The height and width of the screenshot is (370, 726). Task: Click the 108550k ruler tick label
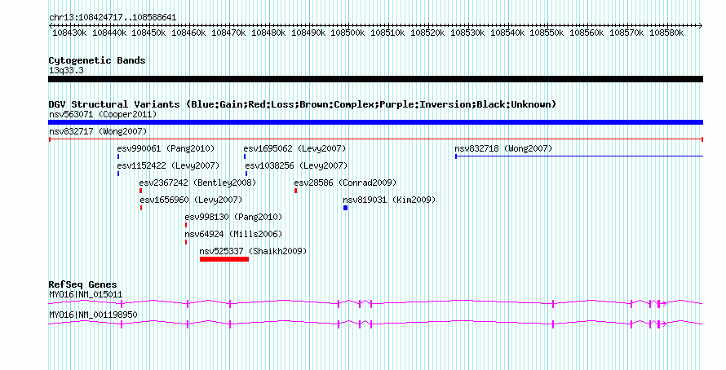tap(547, 33)
